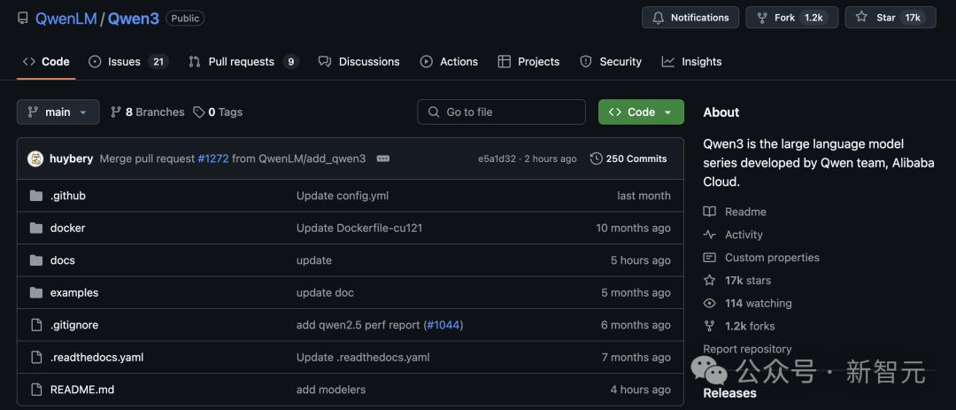
Task: Open the README.md file
Action: pyautogui.click(x=82, y=390)
